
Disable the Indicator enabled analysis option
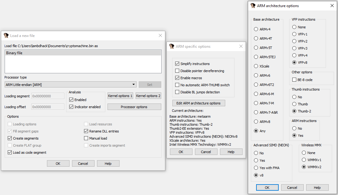tap(73, 107)
